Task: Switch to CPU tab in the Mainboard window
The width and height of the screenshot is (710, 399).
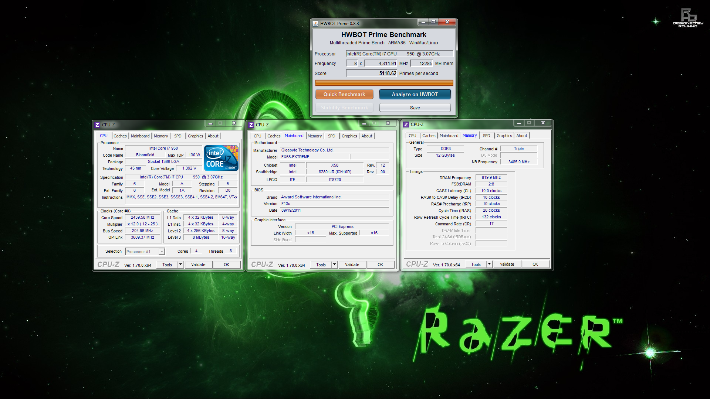Action: 257,136
